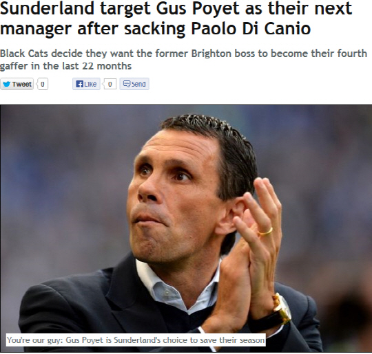Viewport: 372px width, 354px height.
Task: Click "Paolo Di Canio" in the headline
Action: click(251, 29)
